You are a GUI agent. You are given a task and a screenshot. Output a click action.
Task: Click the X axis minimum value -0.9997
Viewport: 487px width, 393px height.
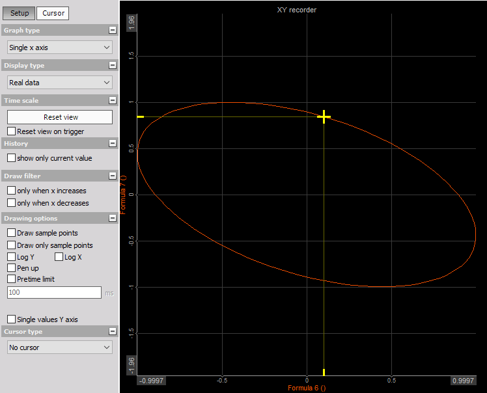pyautogui.click(x=151, y=381)
